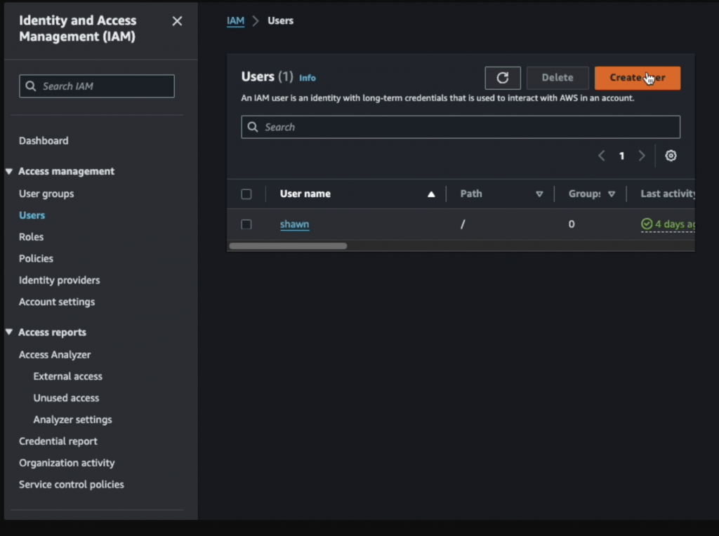Click the groups count '0' for shawn
The height and width of the screenshot is (536, 719).
(572, 224)
